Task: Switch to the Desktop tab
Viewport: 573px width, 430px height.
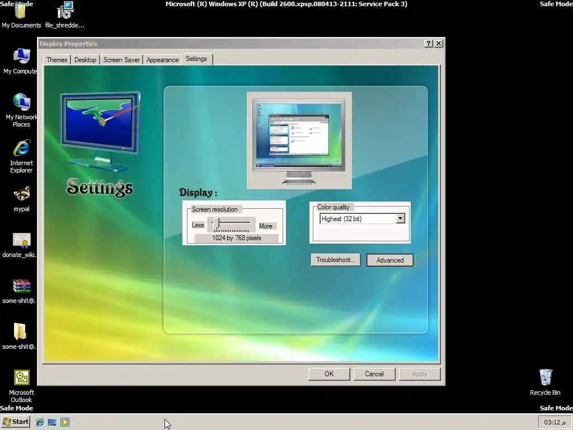Action: [x=85, y=60]
